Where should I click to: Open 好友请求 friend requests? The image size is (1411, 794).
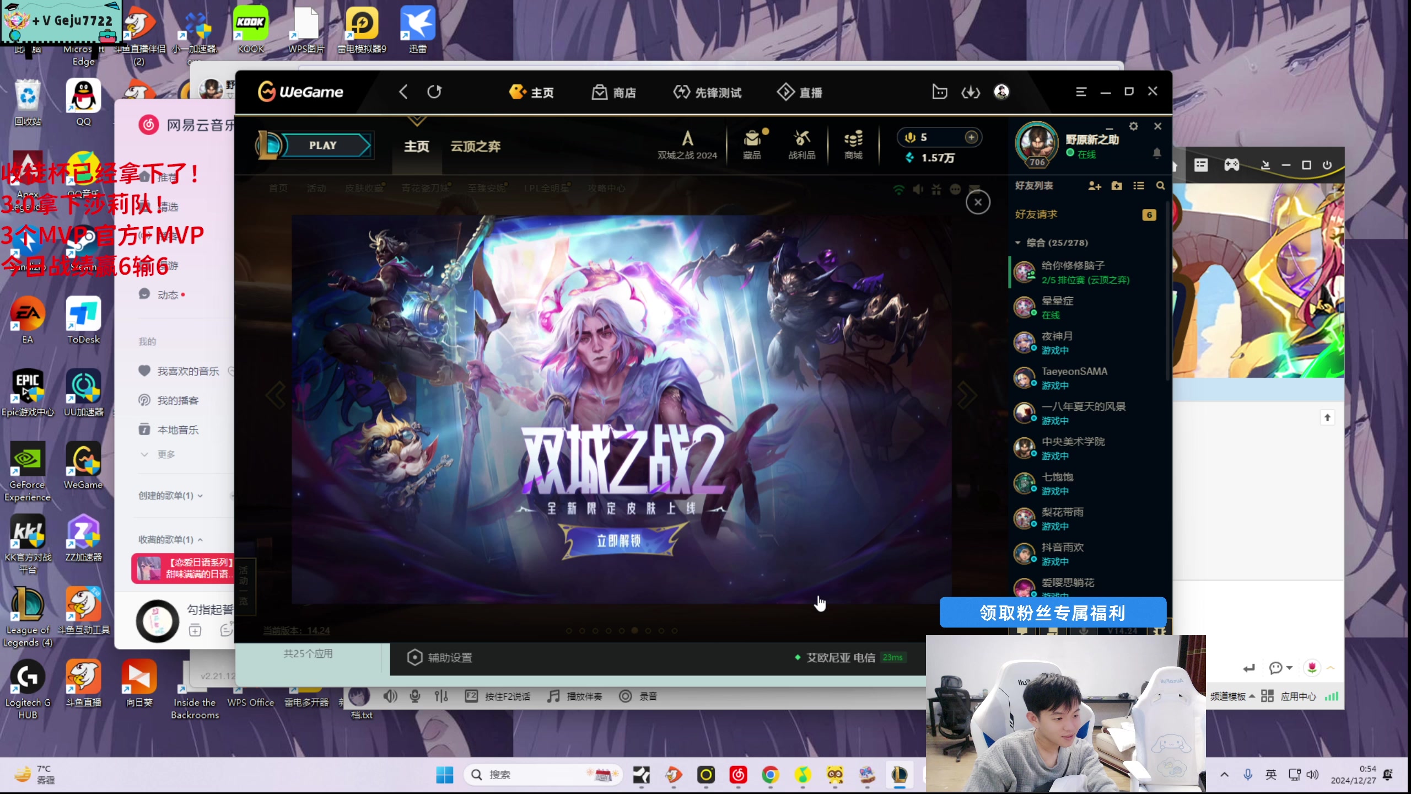point(1085,214)
